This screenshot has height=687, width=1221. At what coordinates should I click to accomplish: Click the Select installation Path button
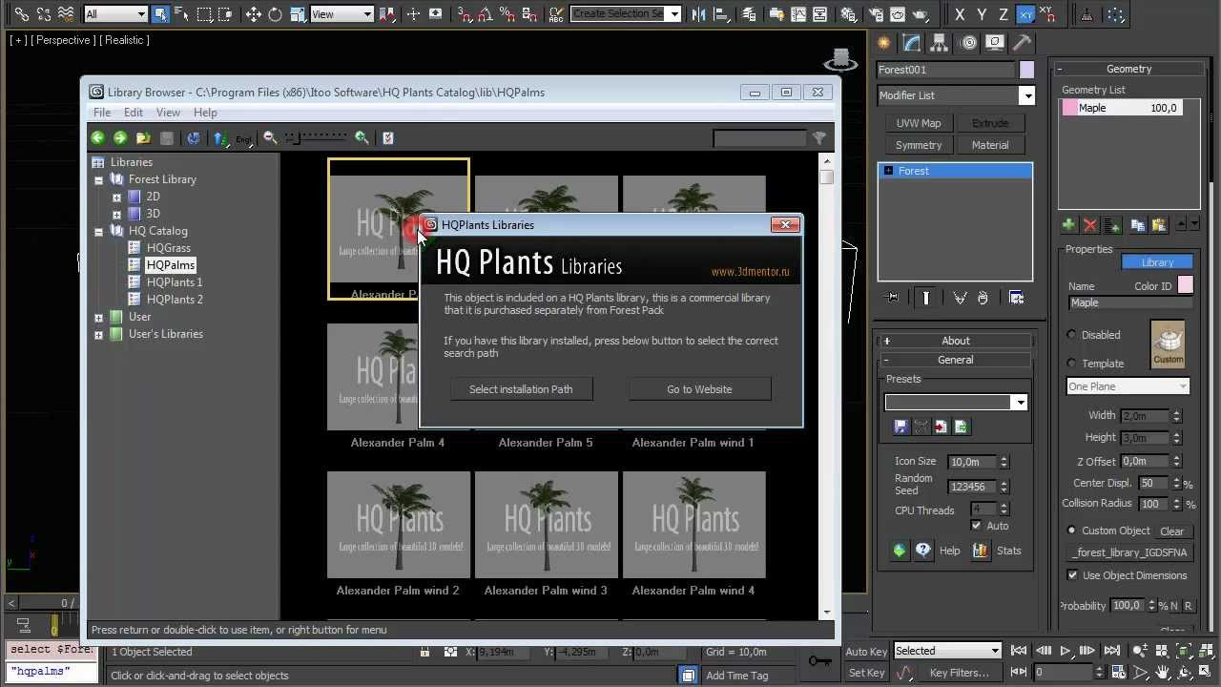click(x=521, y=389)
